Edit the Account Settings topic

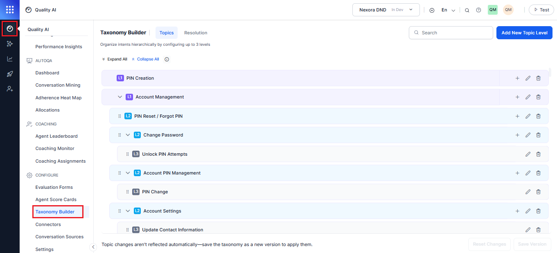[528, 211]
